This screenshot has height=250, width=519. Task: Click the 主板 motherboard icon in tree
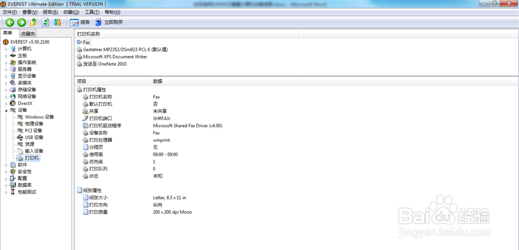[x=12, y=55]
